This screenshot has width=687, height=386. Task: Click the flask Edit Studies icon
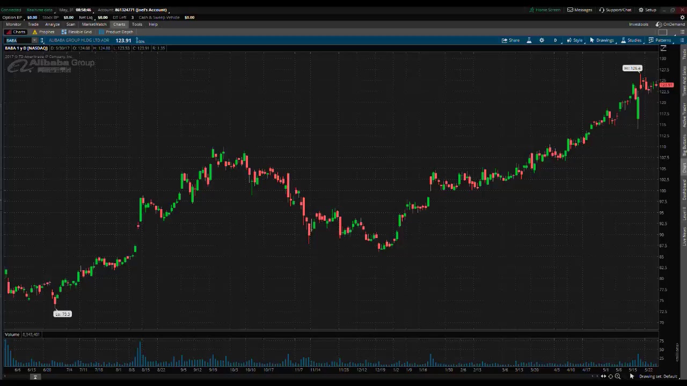tap(529, 40)
